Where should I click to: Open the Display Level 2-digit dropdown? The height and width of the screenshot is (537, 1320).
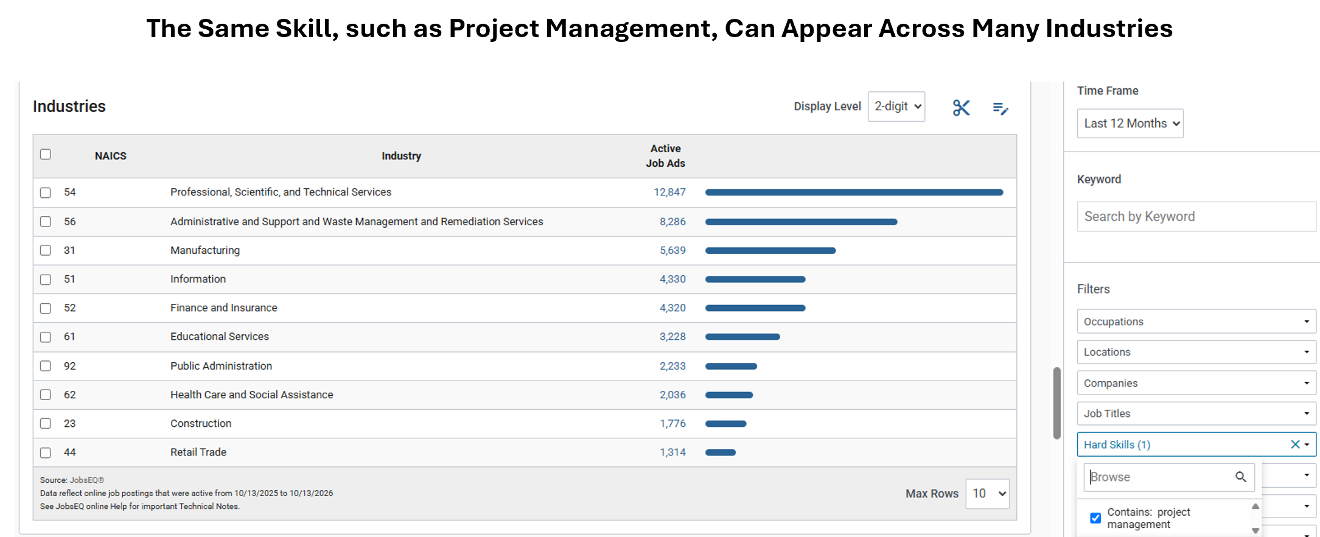tap(896, 107)
